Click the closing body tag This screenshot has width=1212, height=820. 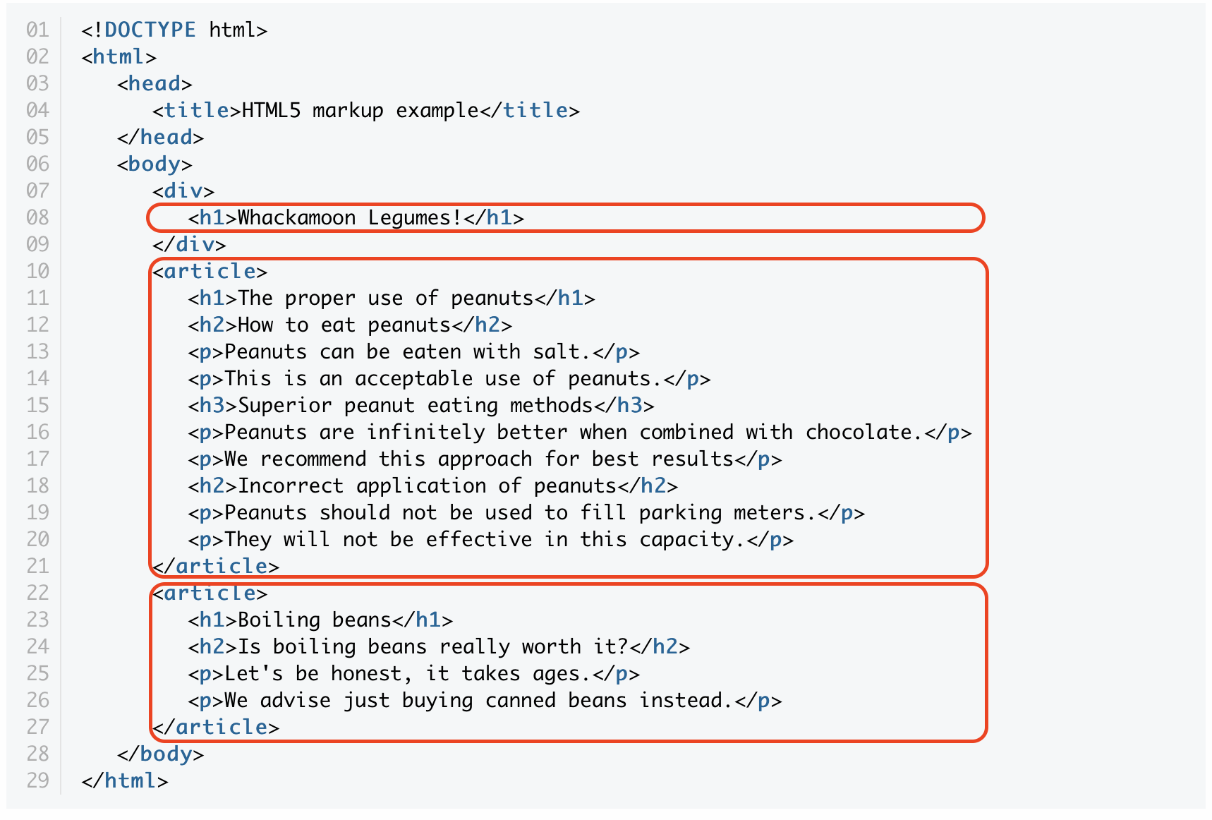click(160, 754)
